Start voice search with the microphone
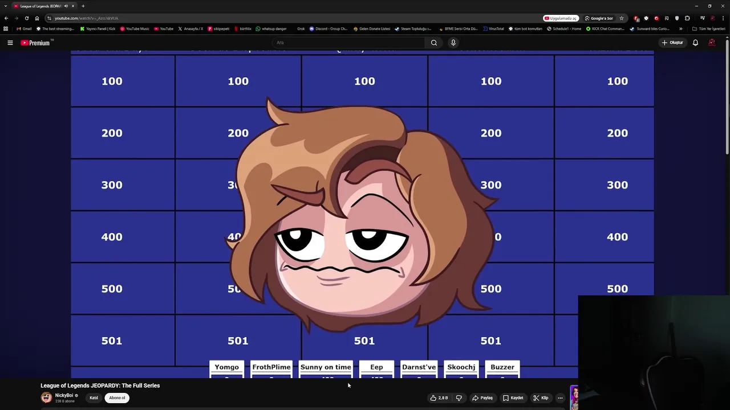 tap(453, 43)
